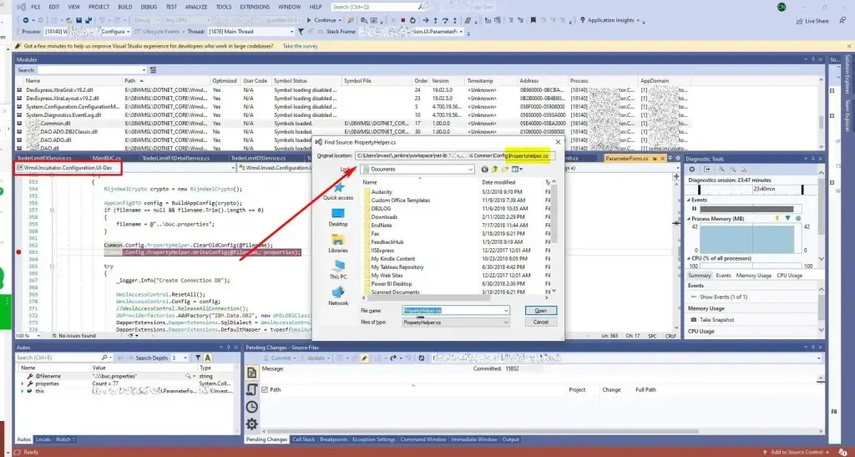Toggle the breakpoint at line 363
The width and height of the screenshot is (855, 457).
coord(18,252)
